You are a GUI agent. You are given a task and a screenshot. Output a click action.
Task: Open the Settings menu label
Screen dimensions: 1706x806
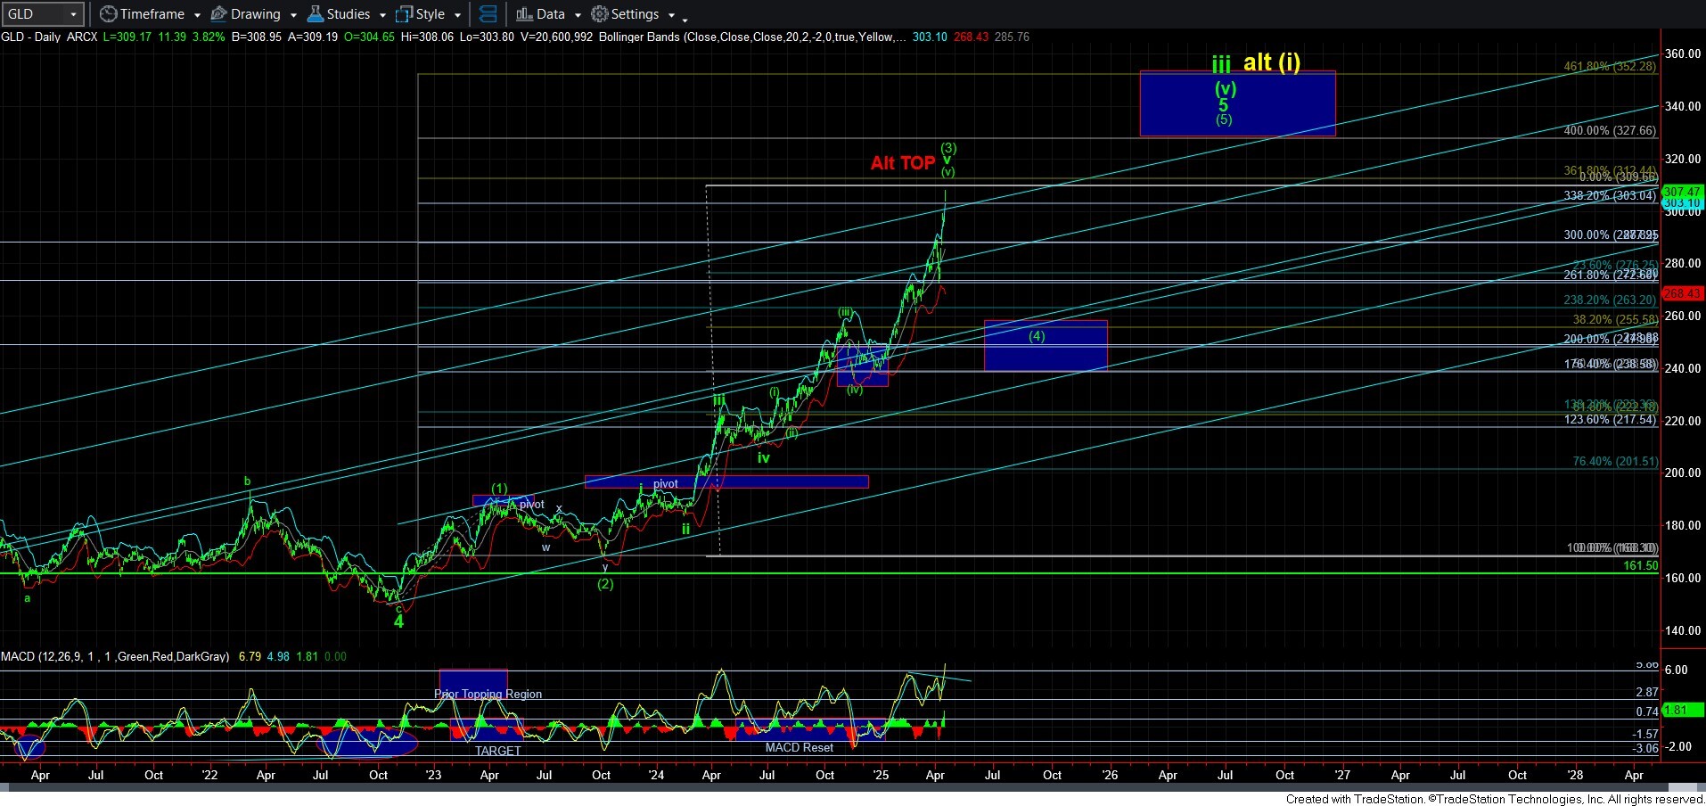636,14
